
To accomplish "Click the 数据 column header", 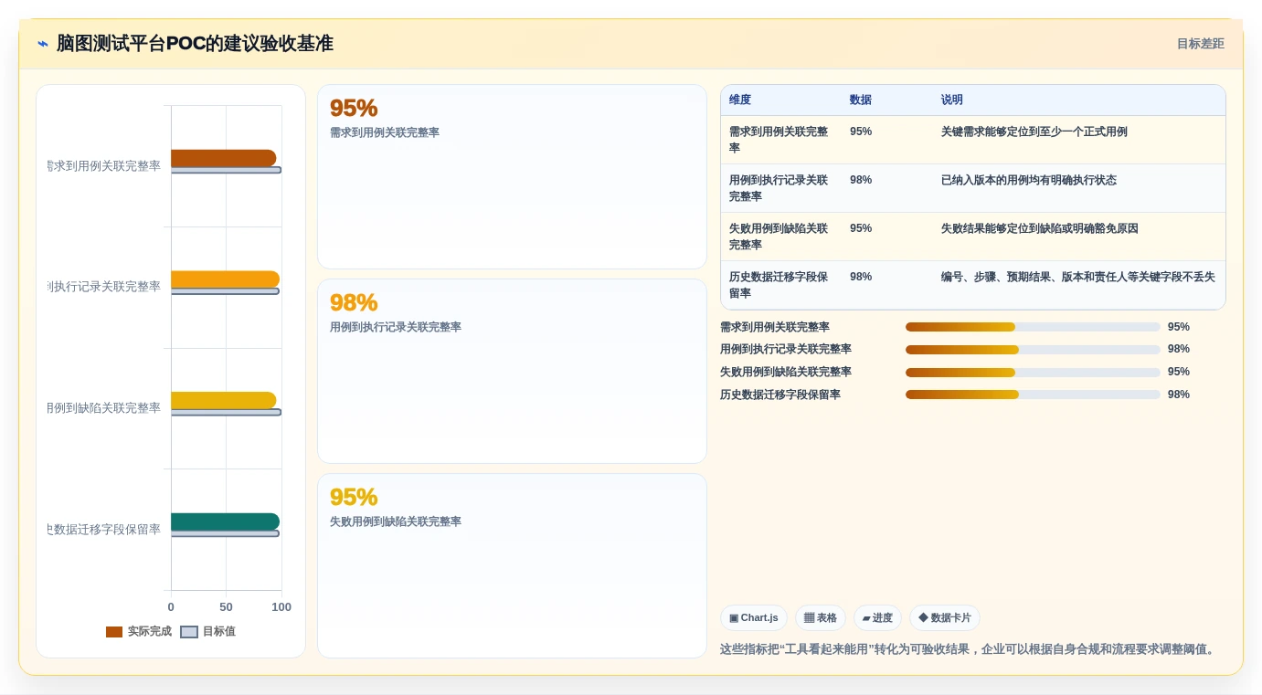I will [861, 100].
